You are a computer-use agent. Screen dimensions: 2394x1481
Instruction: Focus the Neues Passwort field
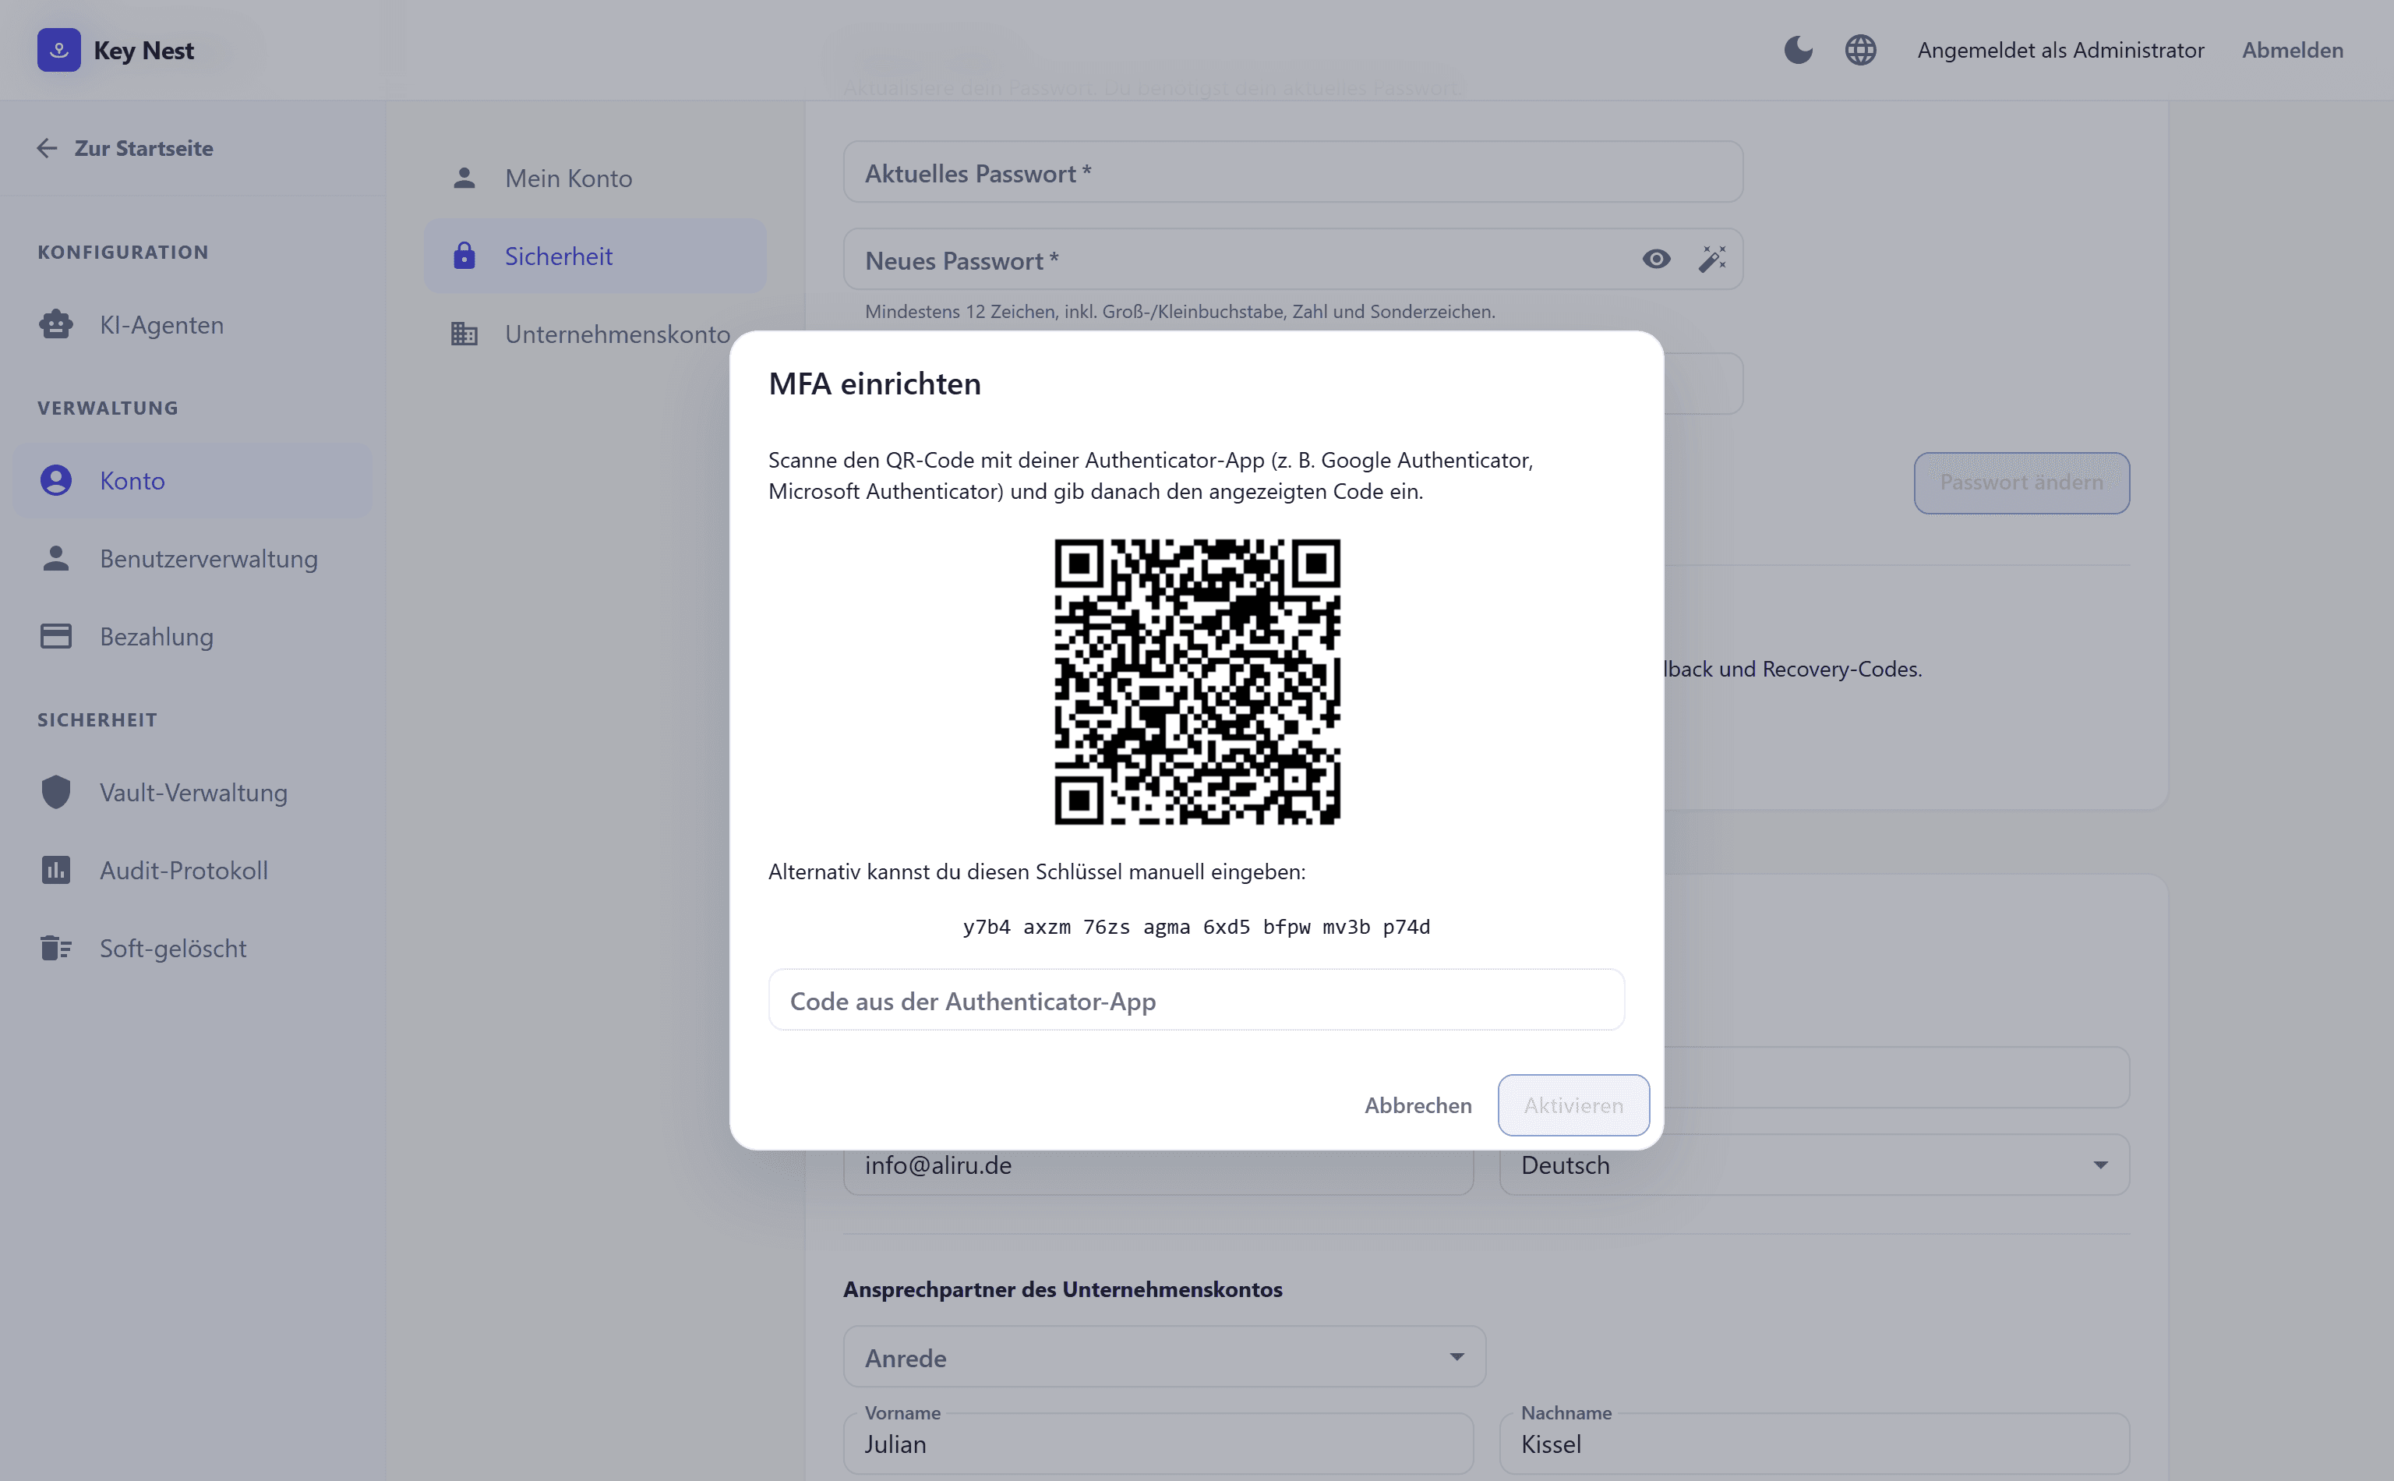[1293, 260]
